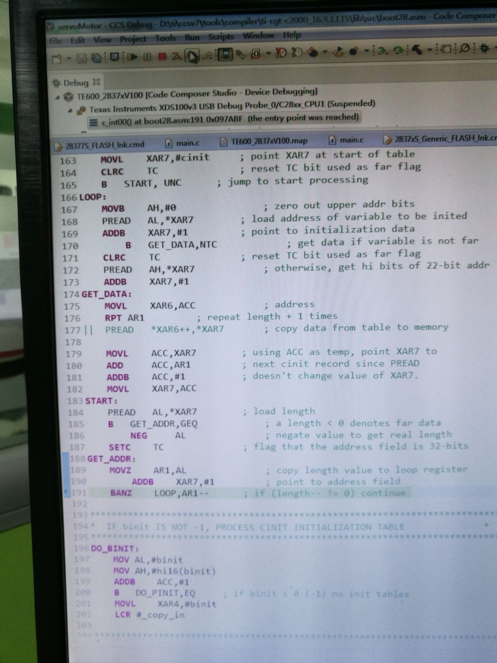Image resolution: width=497 pixels, height=663 pixels.
Task: Open the Project menu
Action: pyautogui.click(x=133, y=39)
